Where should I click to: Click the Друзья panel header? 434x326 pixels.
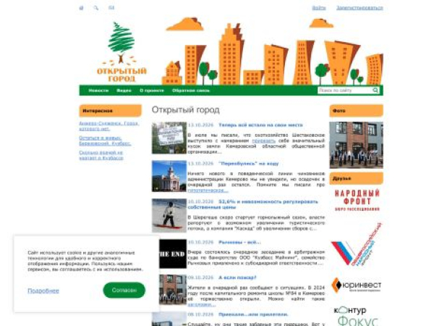356,178
